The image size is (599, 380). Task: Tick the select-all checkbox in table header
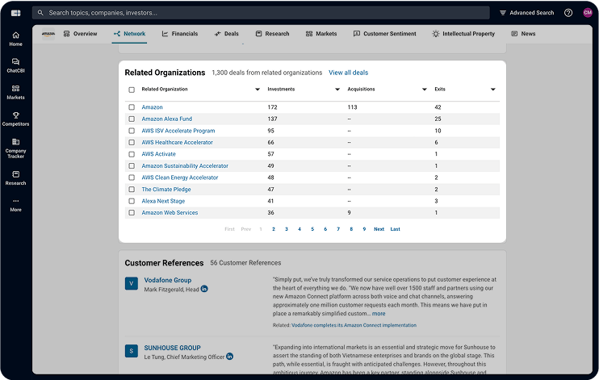pos(132,90)
